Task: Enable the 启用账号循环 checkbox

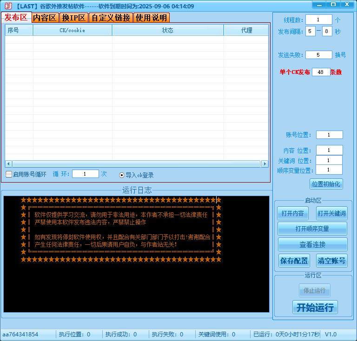Action: click(x=9, y=174)
